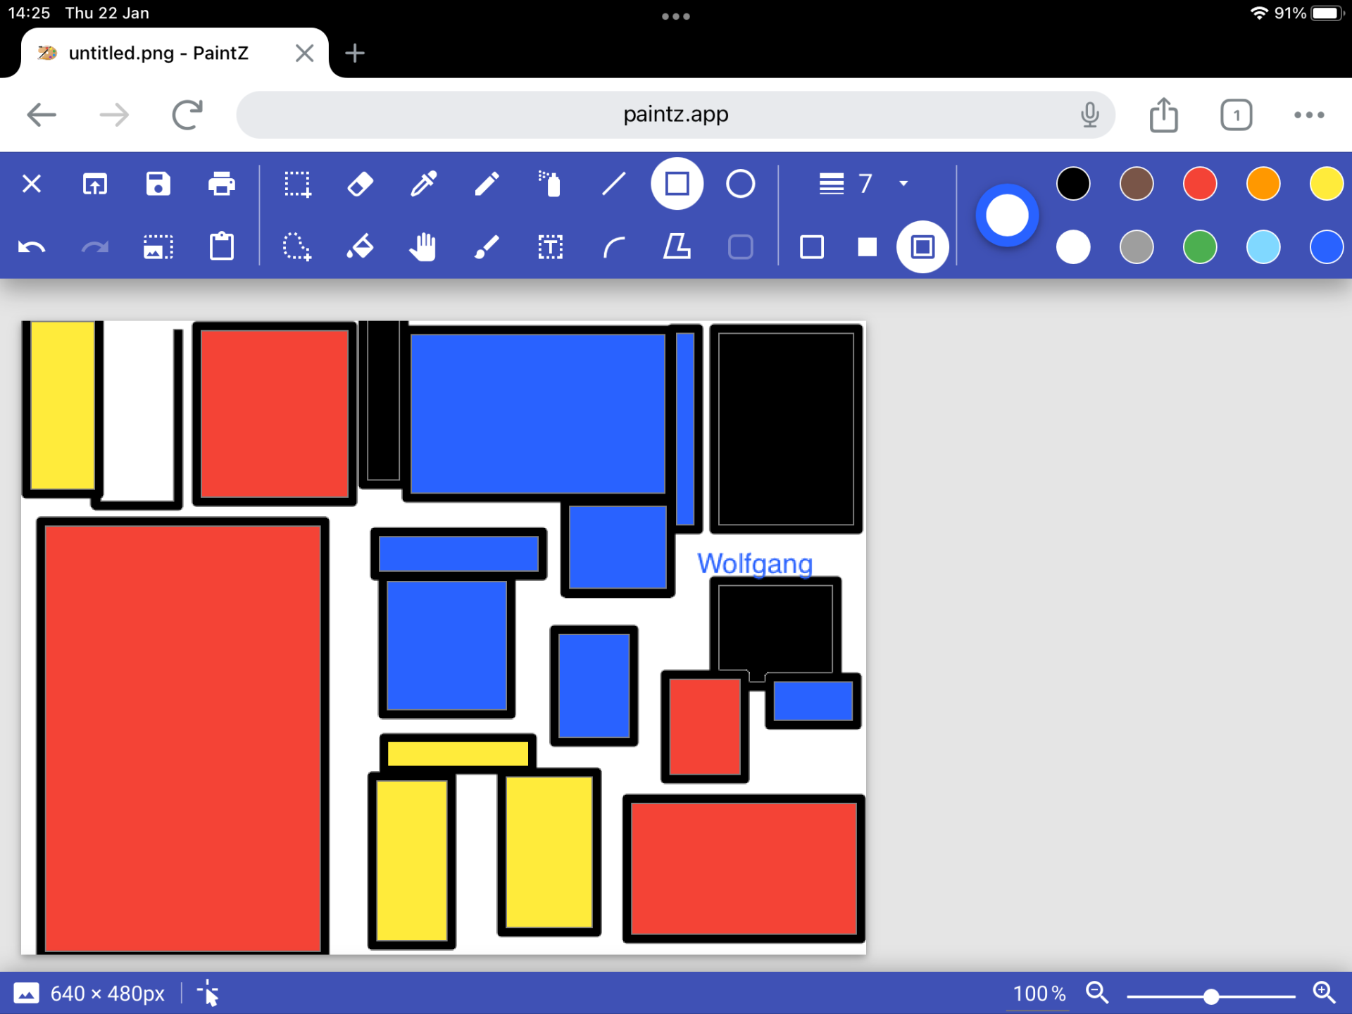
Task: Select the Airbrush spray tool
Action: tap(550, 184)
